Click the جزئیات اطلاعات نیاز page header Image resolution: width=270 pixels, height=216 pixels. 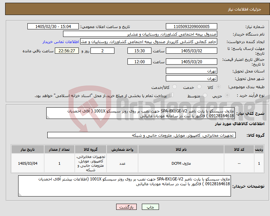pyautogui.click(x=245, y=9)
